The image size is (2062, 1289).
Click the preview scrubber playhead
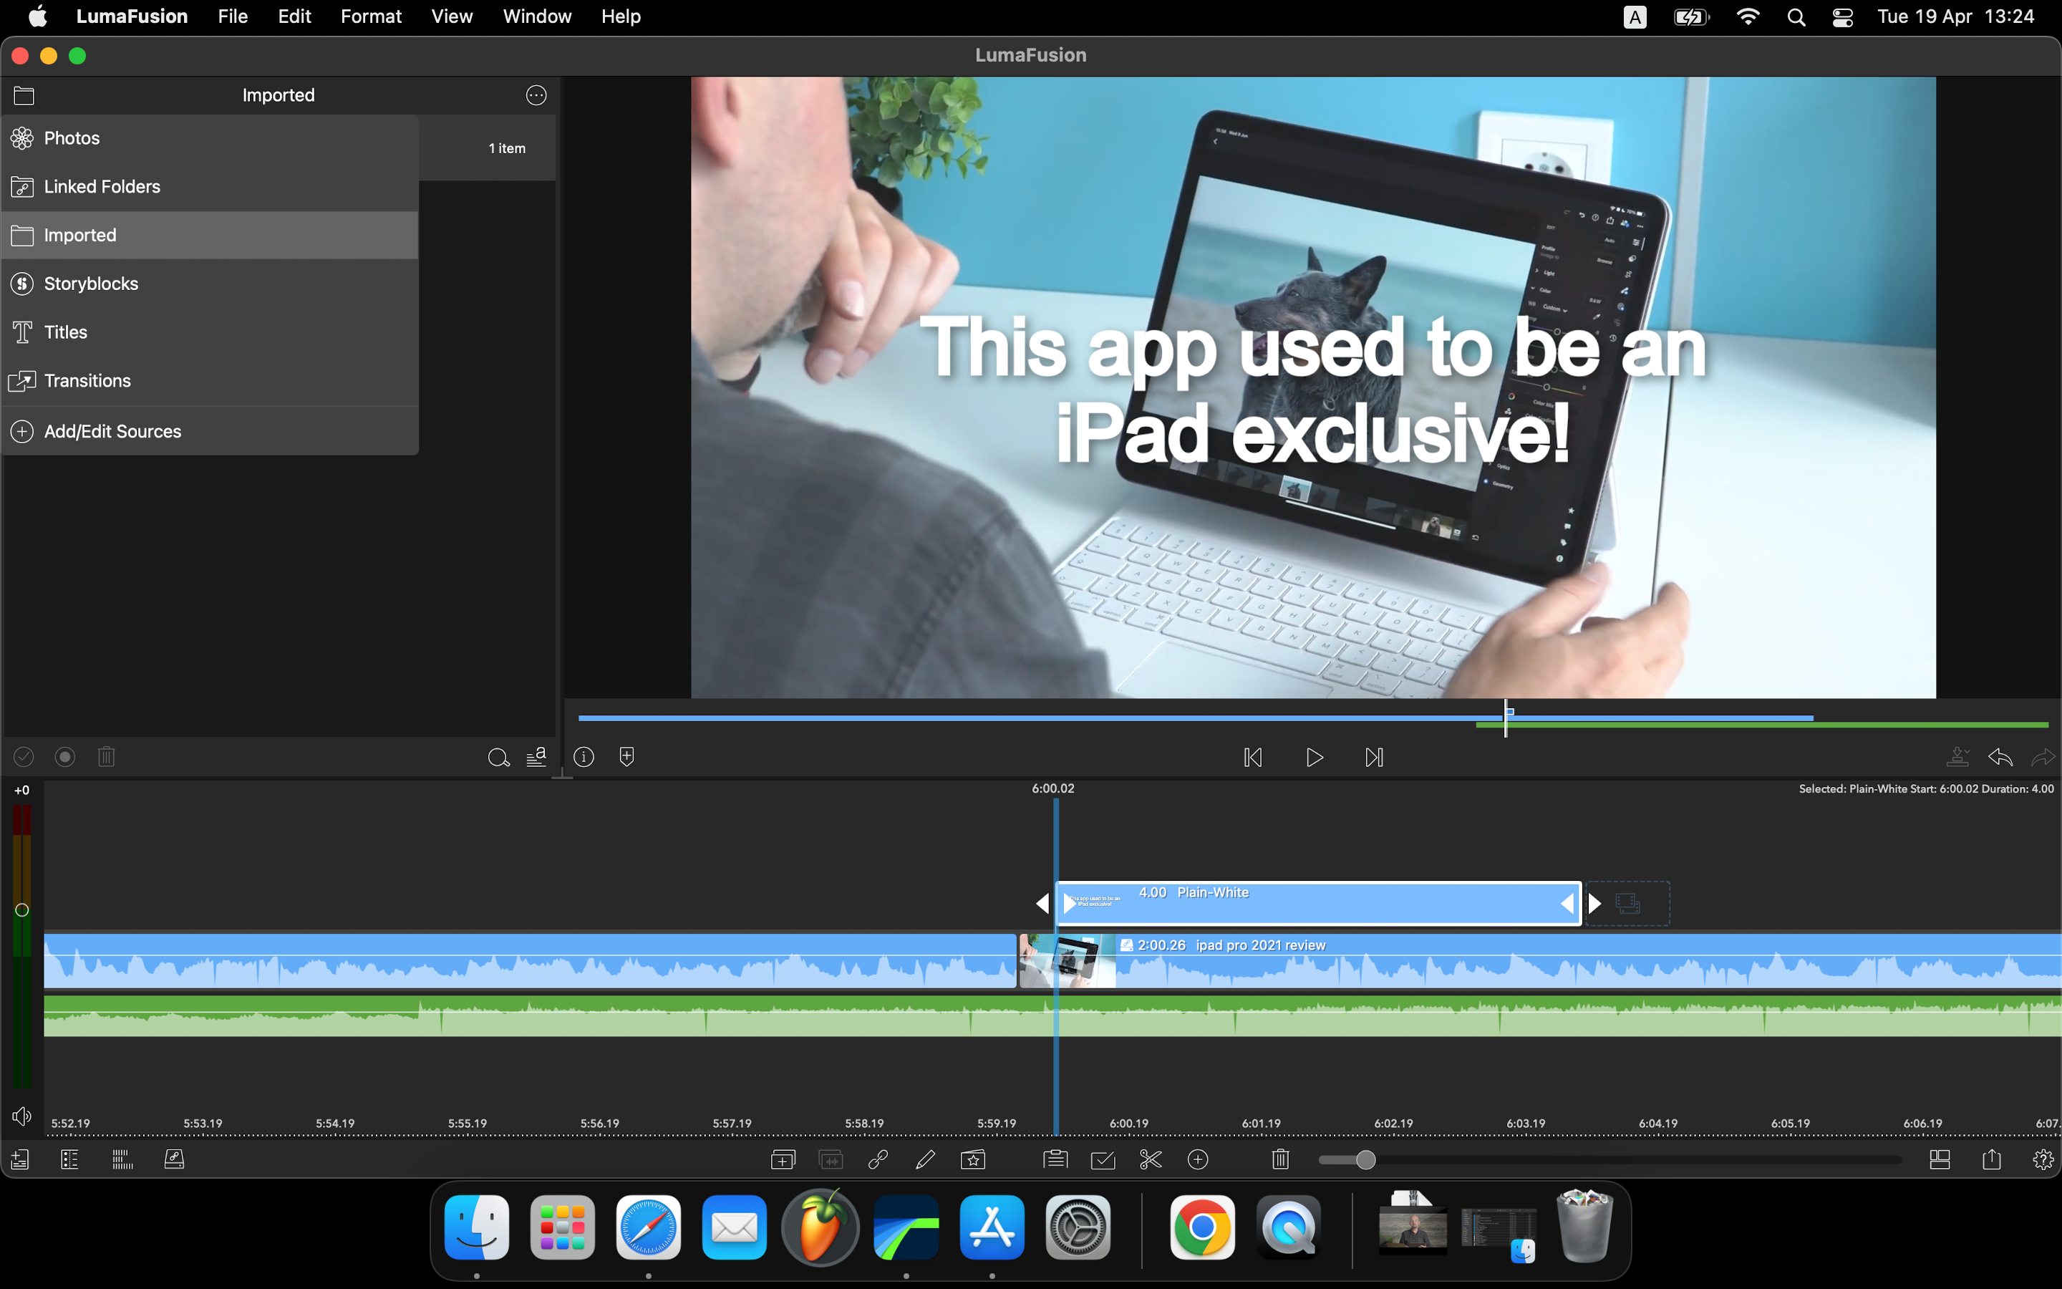1506,717
